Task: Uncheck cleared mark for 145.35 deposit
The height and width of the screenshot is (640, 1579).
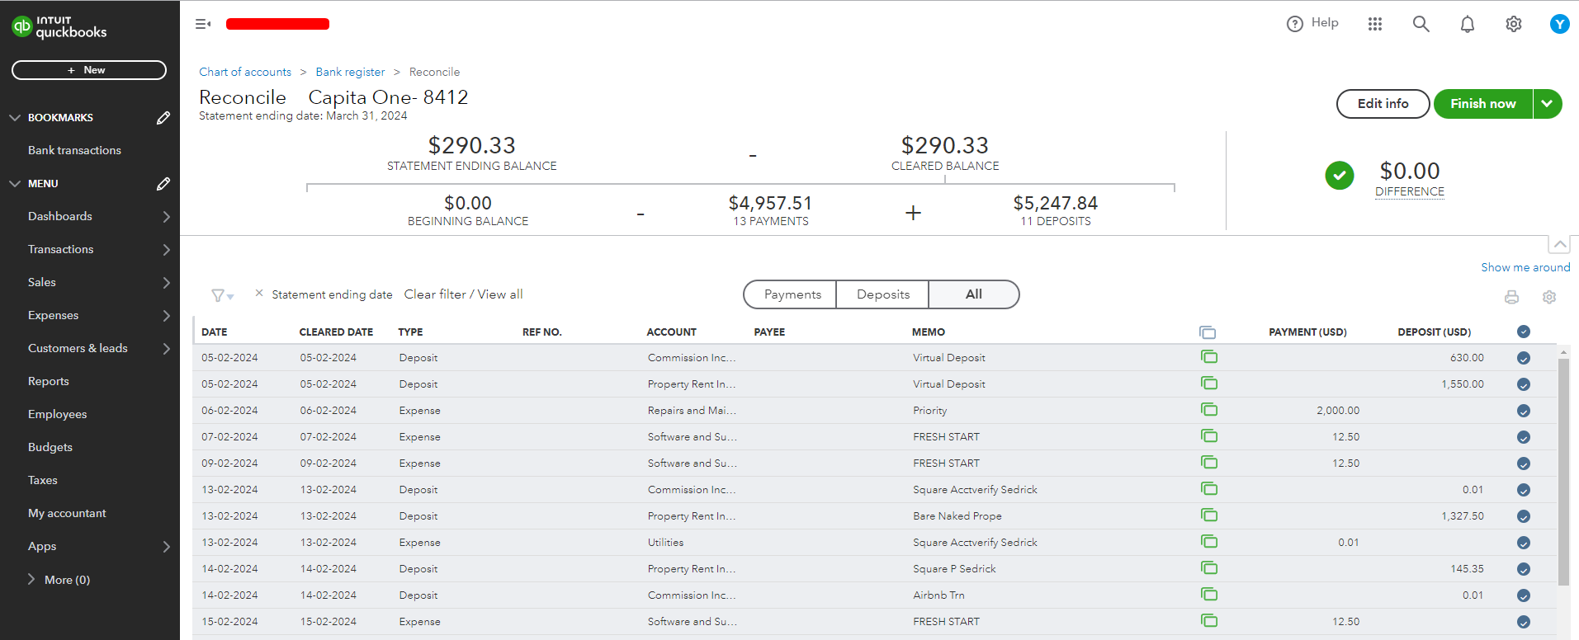Action: click(x=1524, y=569)
